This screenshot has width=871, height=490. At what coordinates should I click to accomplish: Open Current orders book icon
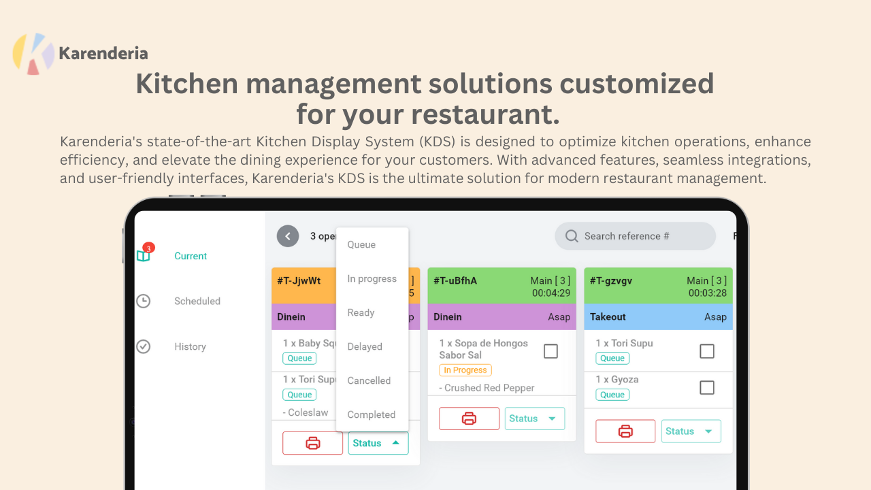pyautogui.click(x=144, y=256)
